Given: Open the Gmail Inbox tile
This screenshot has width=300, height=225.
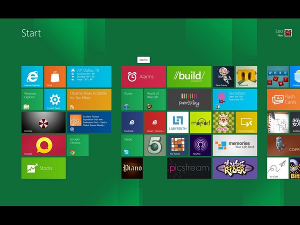Looking at the screenshot, I should [x=155, y=122].
